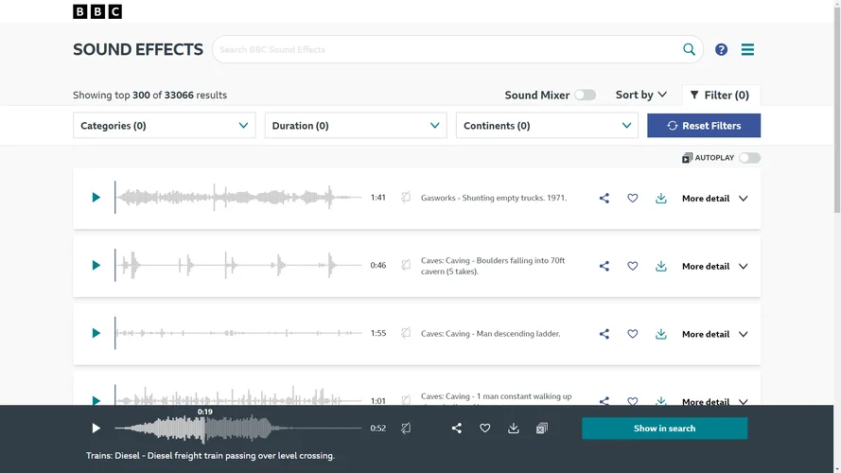Open the Categories (0) dropdown
The width and height of the screenshot is (841, 473).
point(164,126)
